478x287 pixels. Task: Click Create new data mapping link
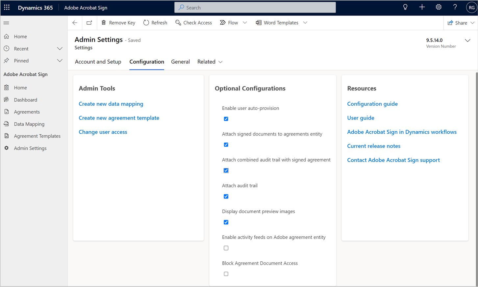point(111,104)
